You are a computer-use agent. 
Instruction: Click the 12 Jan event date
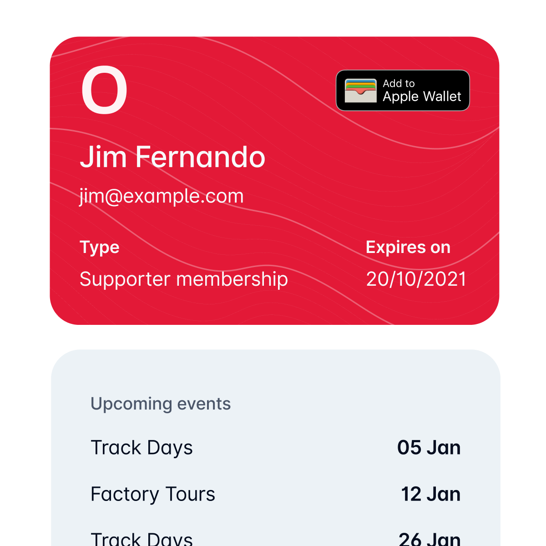click(431, 494)
